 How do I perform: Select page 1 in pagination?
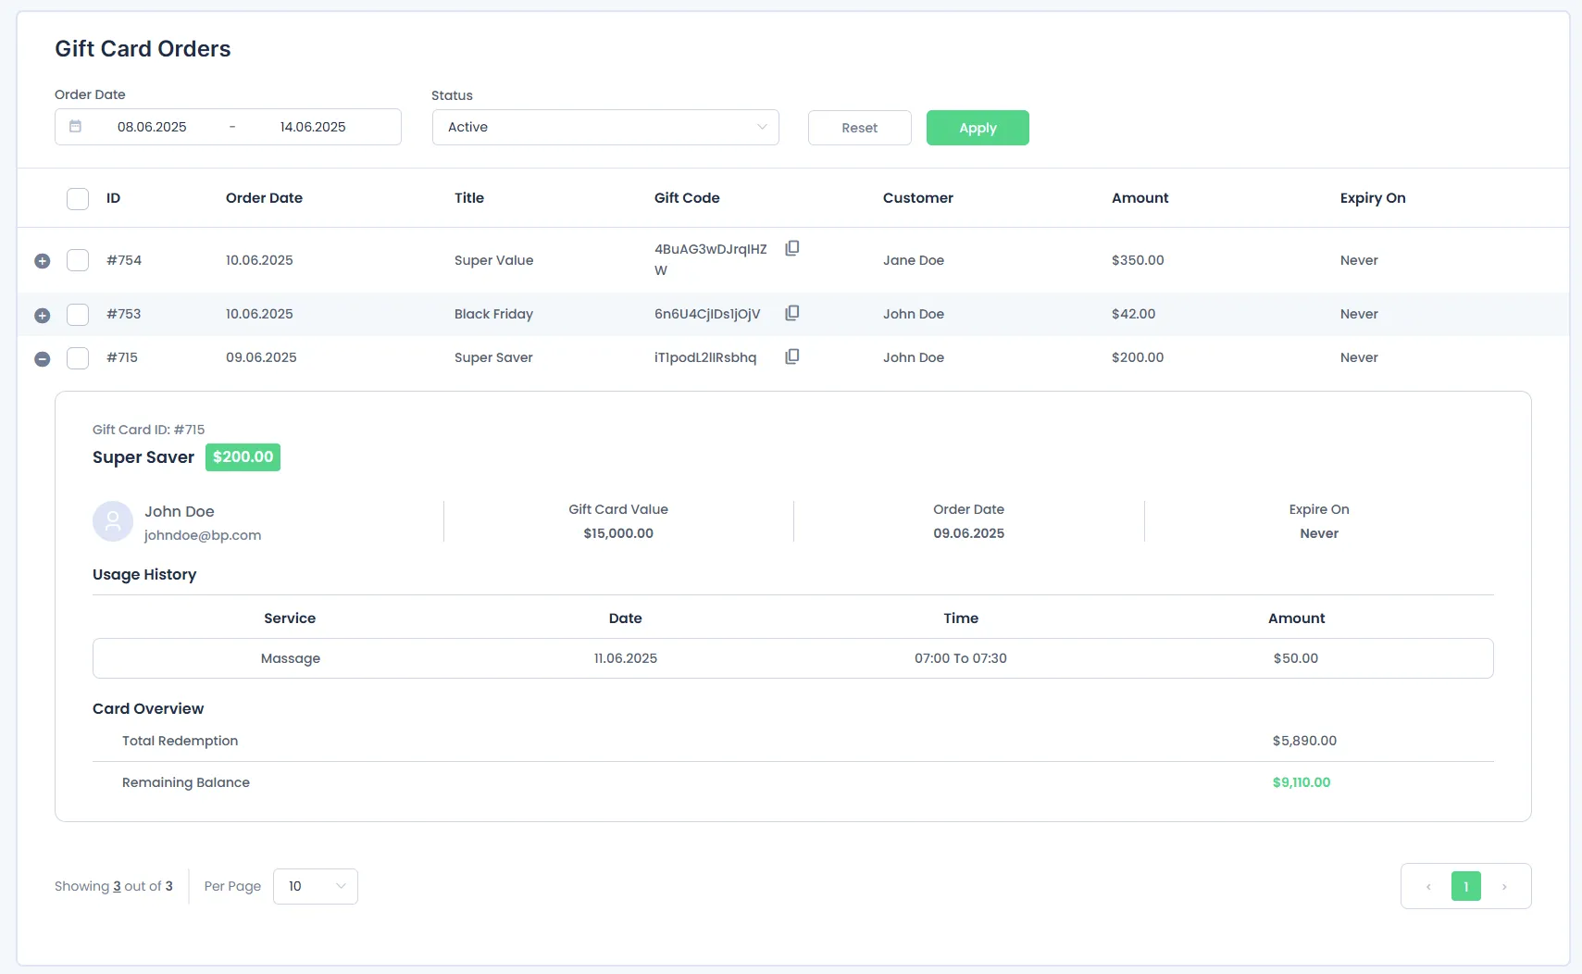[x=1466, y=887]
